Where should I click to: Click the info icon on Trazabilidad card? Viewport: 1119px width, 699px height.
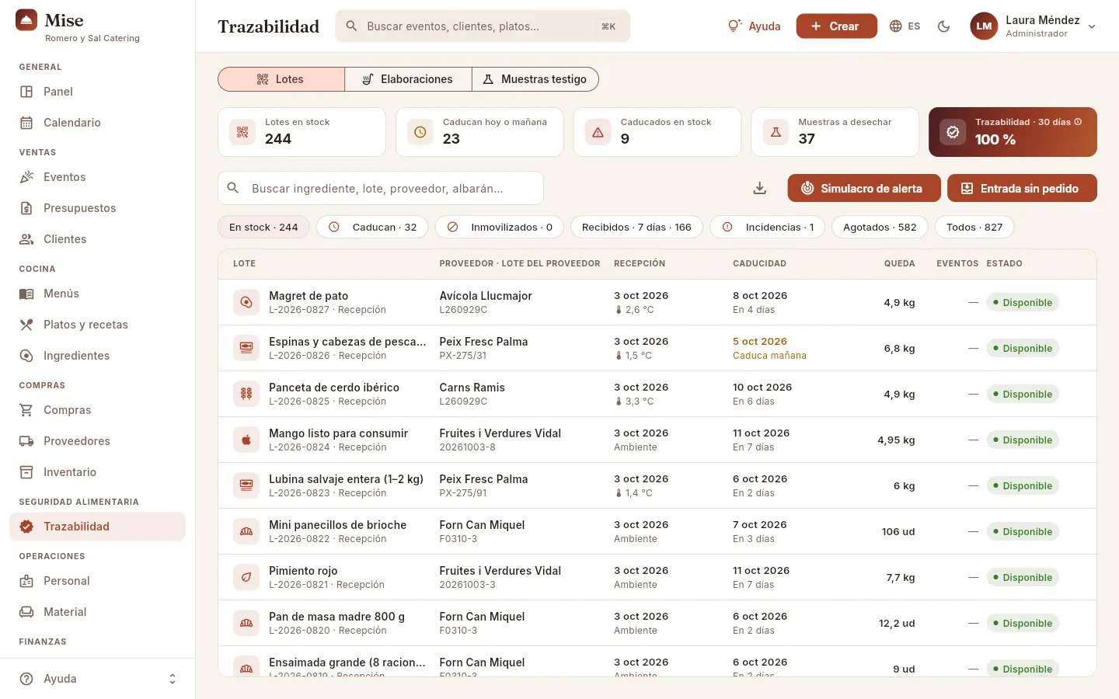click(x=1078, y=122)
